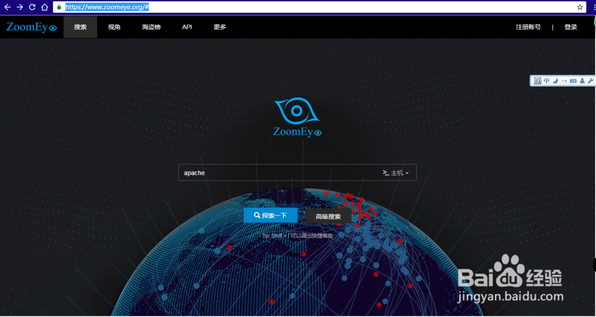The height and width of the screenshot is (317, 596).
Task: Open the 视角 nav tab
Action: [114, 27]
